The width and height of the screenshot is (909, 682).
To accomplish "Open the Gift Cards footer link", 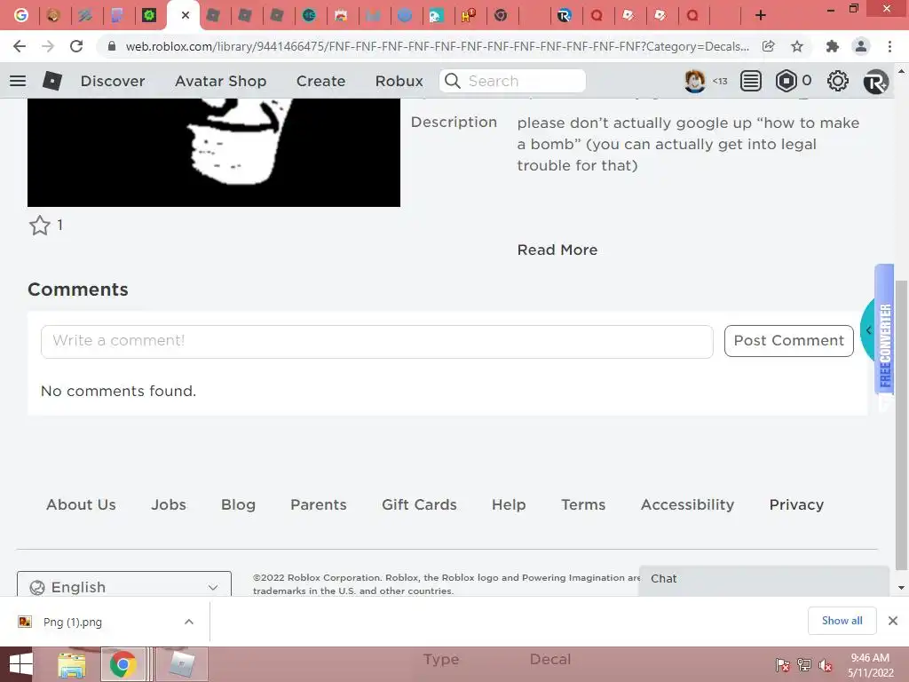I will (419, 504).
